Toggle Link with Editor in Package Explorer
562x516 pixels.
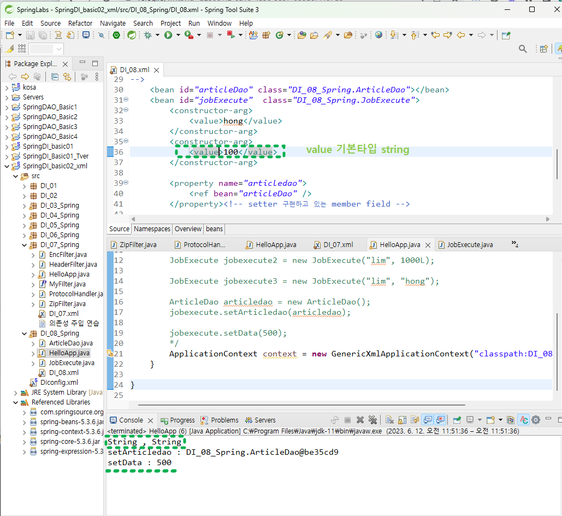coord(67,77)
